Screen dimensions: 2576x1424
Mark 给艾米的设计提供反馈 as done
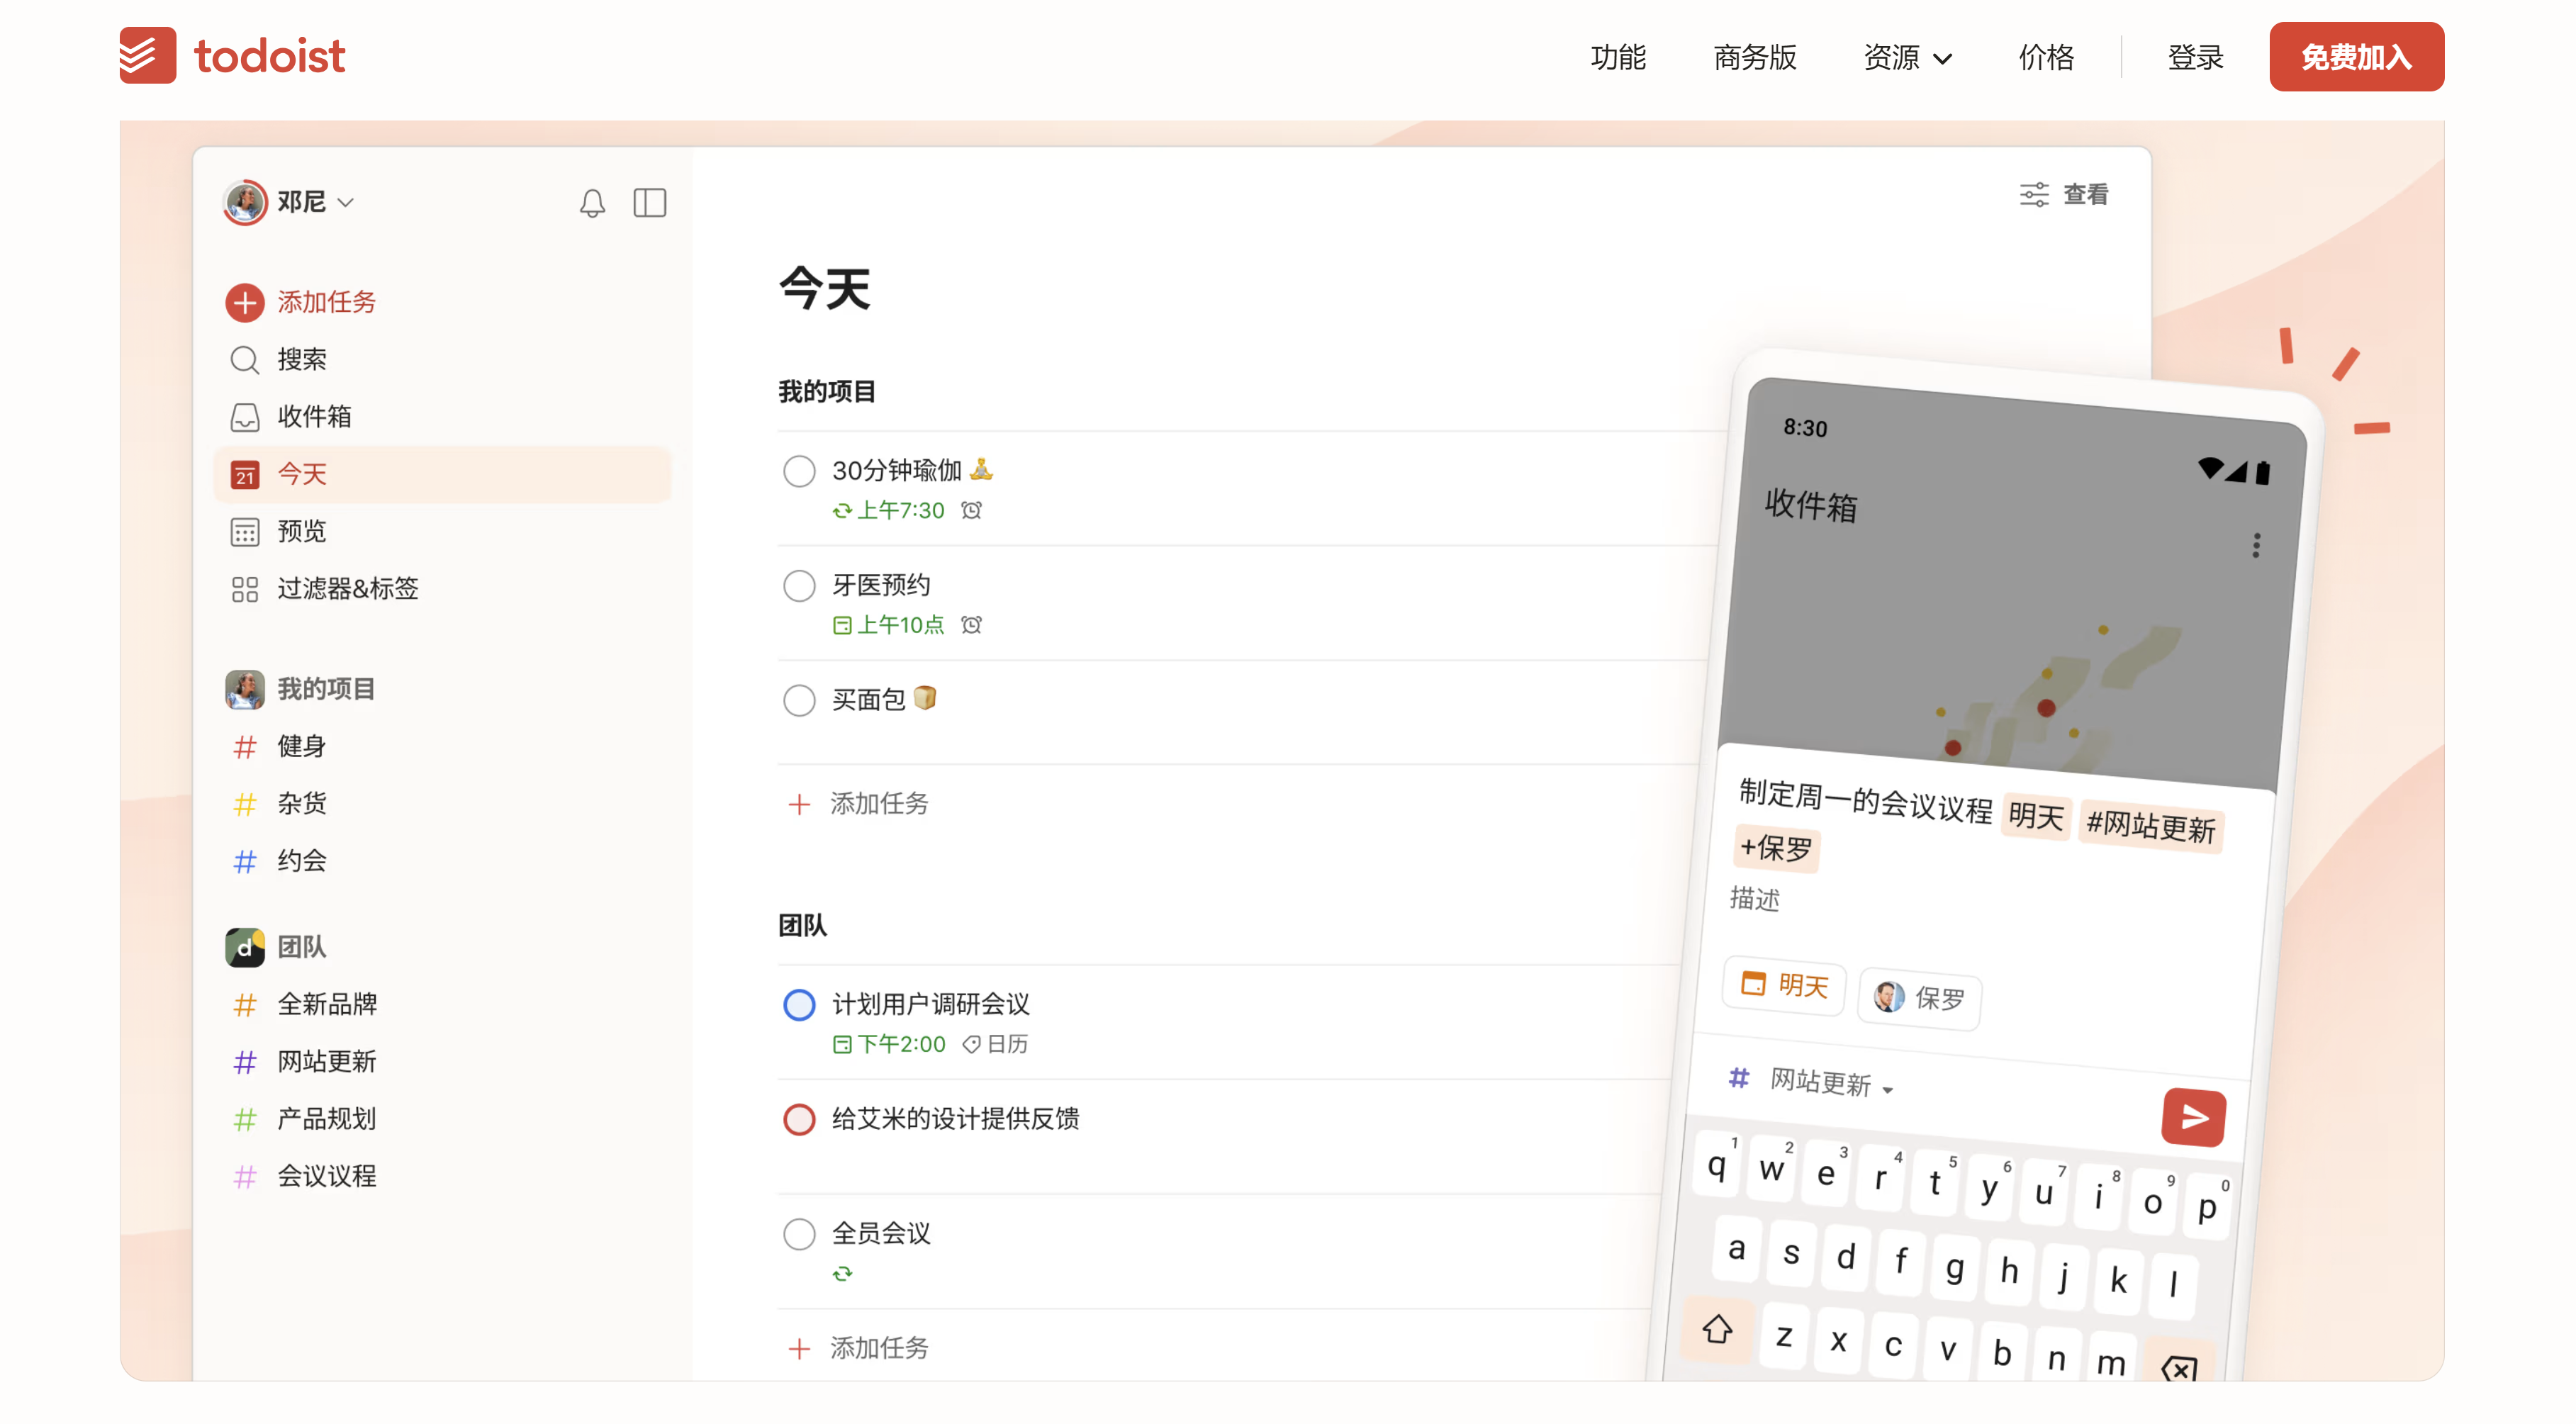(798, 1119)
